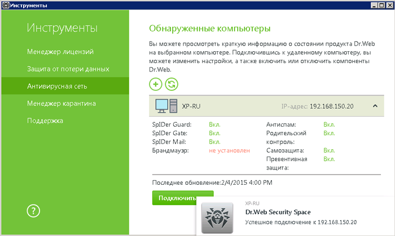Click Dr.Web spider icon in notification
This screenshot has height=236, width=395.
pos(217,217)
